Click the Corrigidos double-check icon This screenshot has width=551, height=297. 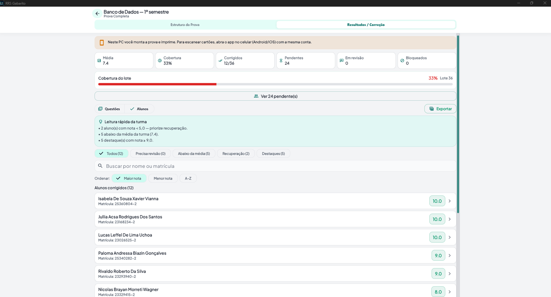(x=220, y=61)
